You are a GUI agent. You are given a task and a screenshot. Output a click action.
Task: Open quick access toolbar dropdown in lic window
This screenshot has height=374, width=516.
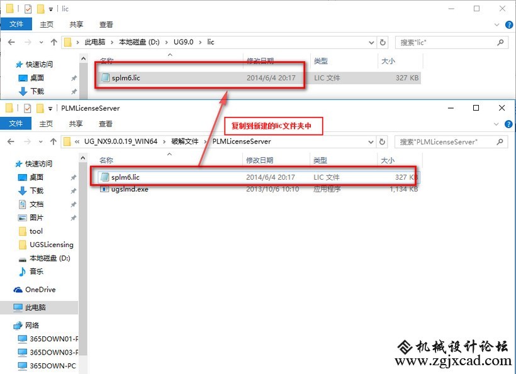point(51,9)
